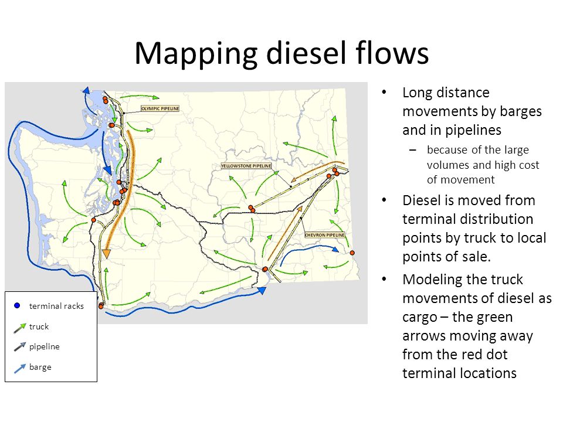
Task: Select the "YELLOWSTONE PIPELINE" map label
Action: (246, 166)
